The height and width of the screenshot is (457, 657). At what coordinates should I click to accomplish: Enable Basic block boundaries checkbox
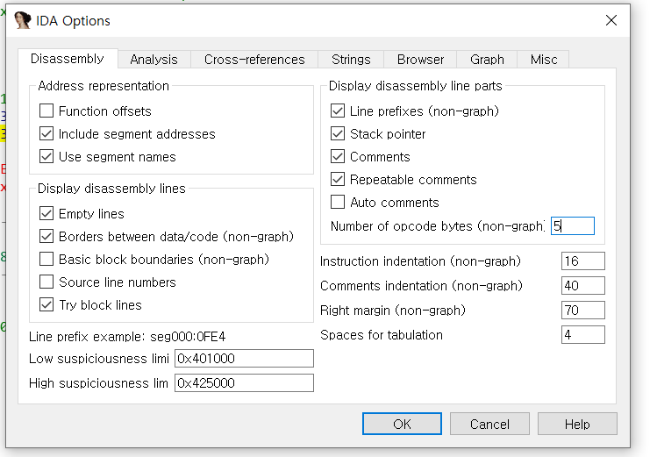tap(46, 260)
